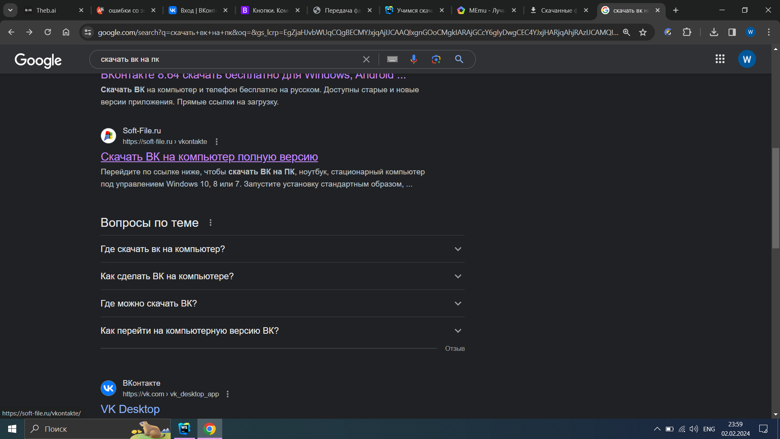Open the Windows Start menu
The image size is (780, 439).
click(12, 429)
